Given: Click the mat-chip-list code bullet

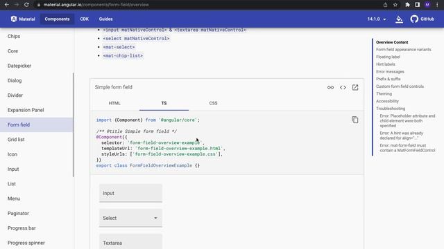Looking at the screenshot, I should tap(123, 55).
